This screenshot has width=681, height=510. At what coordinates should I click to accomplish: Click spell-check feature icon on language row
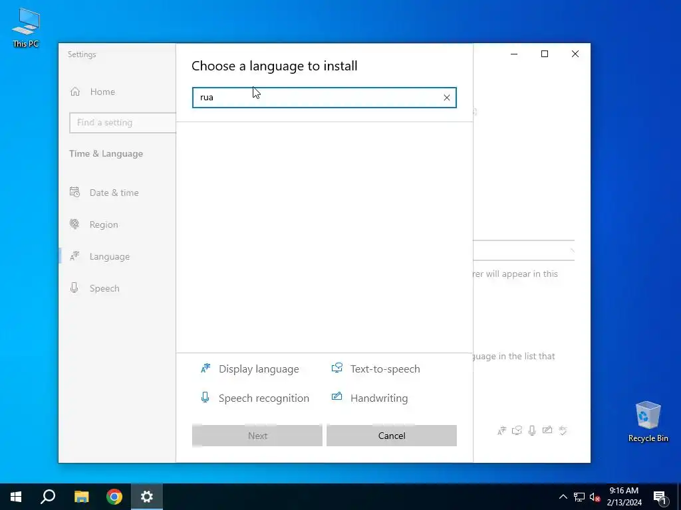coord(563,430)
